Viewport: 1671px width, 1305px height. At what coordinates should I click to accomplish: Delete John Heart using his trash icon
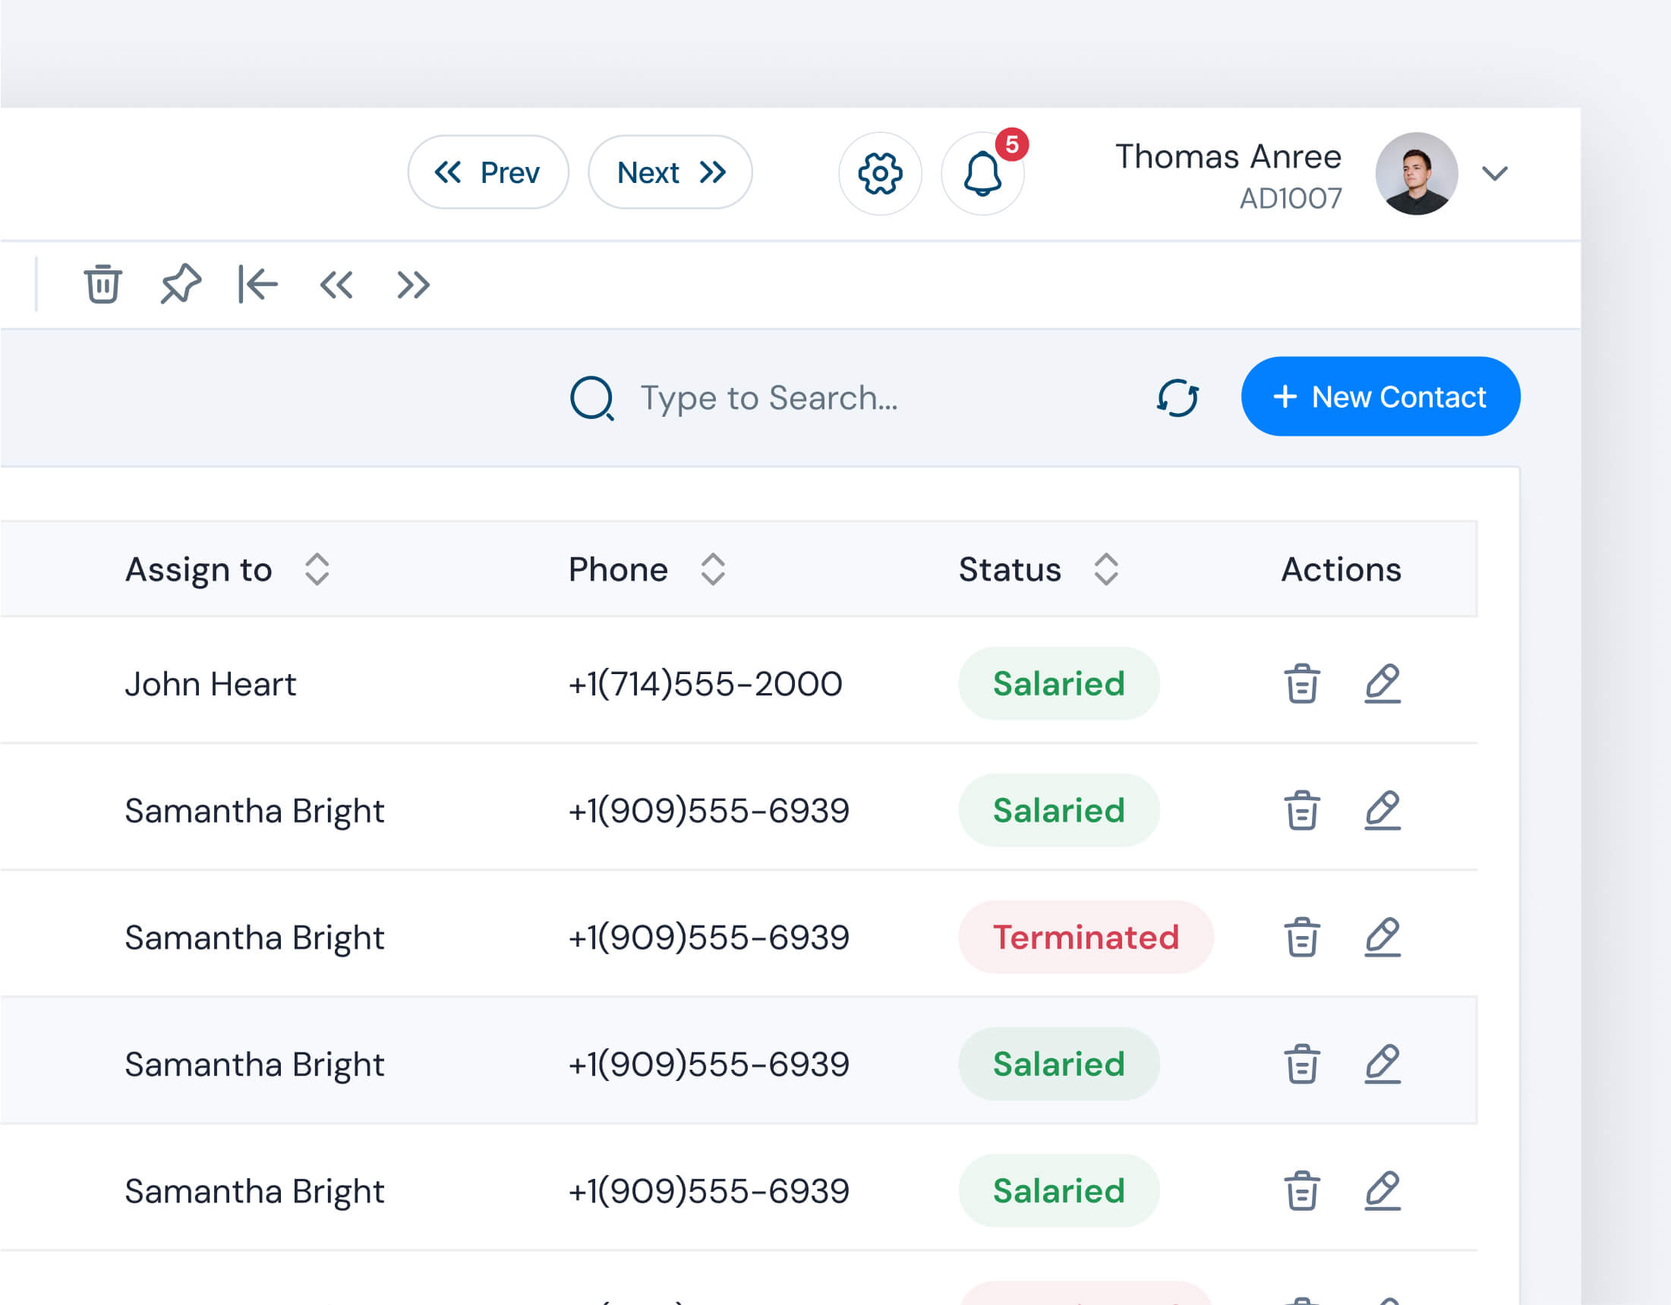coord(1301,684)
